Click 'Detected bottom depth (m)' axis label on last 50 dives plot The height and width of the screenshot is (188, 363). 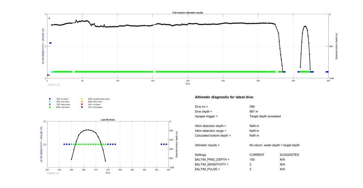click(x=177, y=144)
